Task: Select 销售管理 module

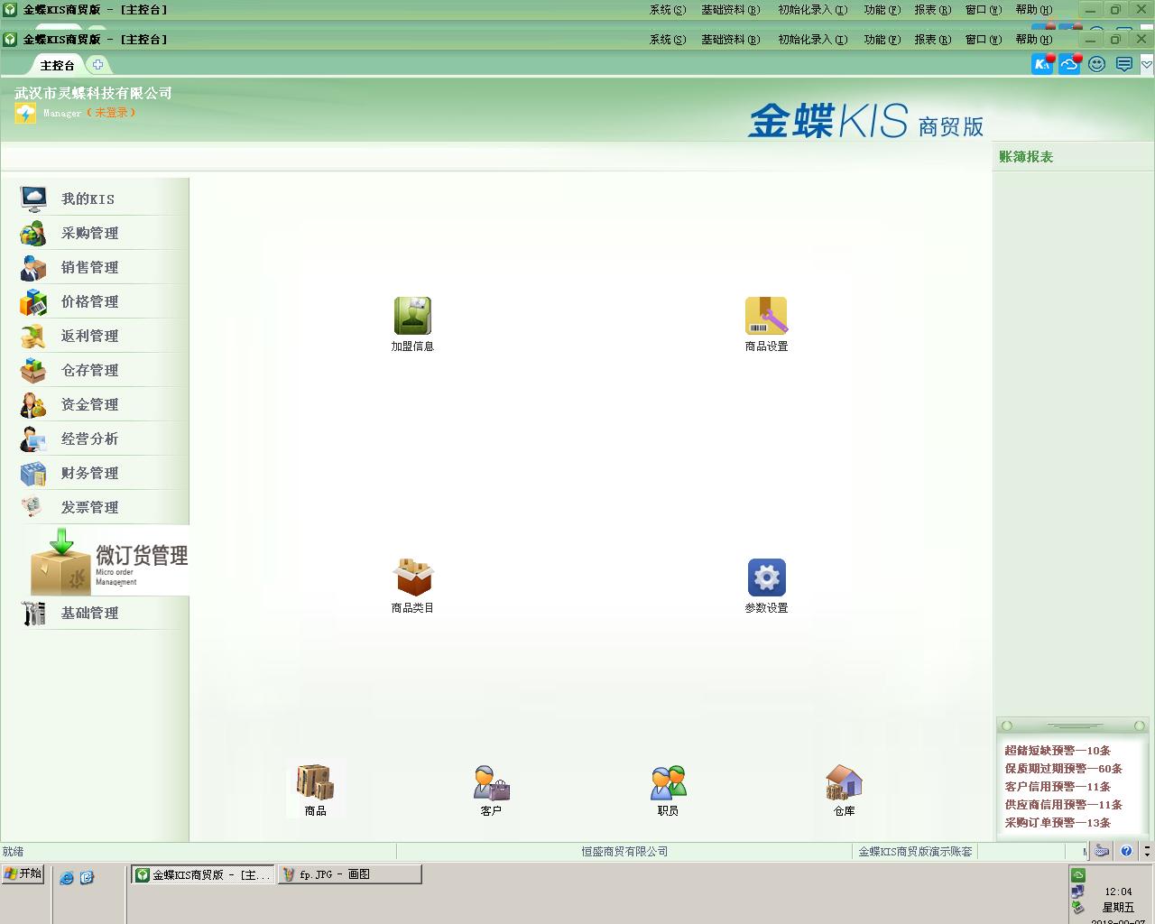Action: click(x=95, y=267)
